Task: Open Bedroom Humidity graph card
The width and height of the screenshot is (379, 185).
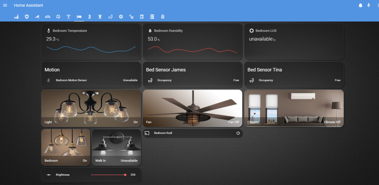Action: 192,41
